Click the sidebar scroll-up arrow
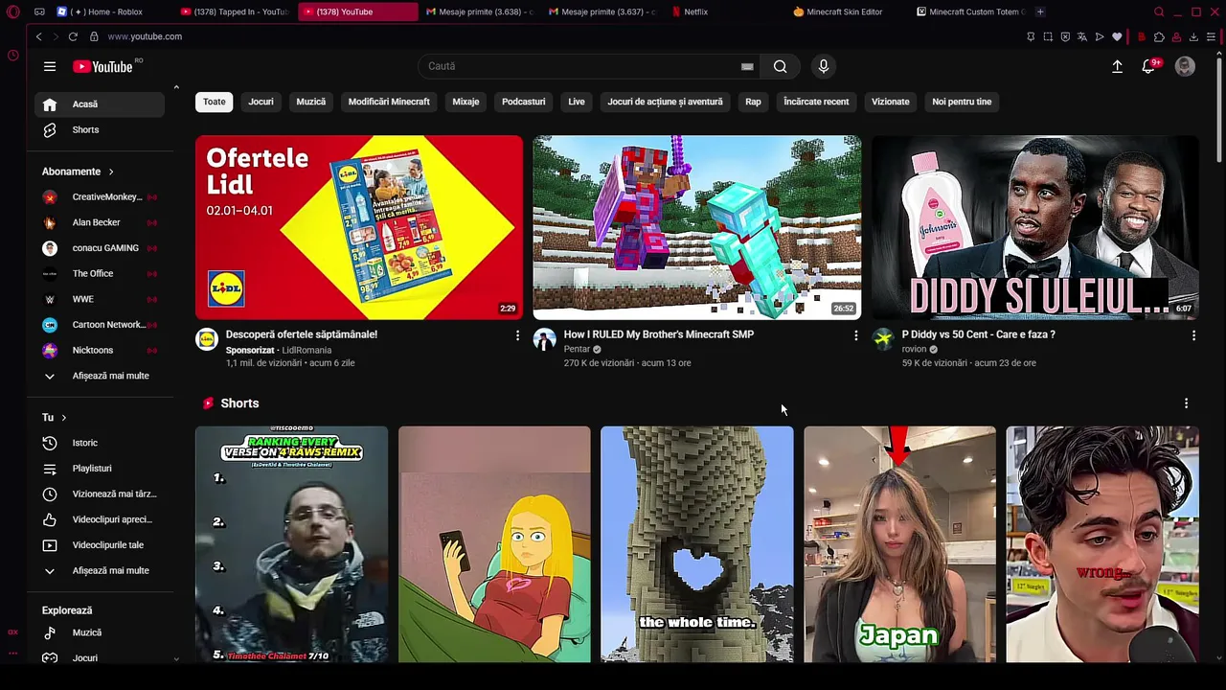 click(x=176, y=87)
